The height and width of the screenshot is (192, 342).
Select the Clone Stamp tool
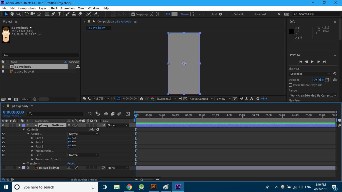[x=74, y=14]
